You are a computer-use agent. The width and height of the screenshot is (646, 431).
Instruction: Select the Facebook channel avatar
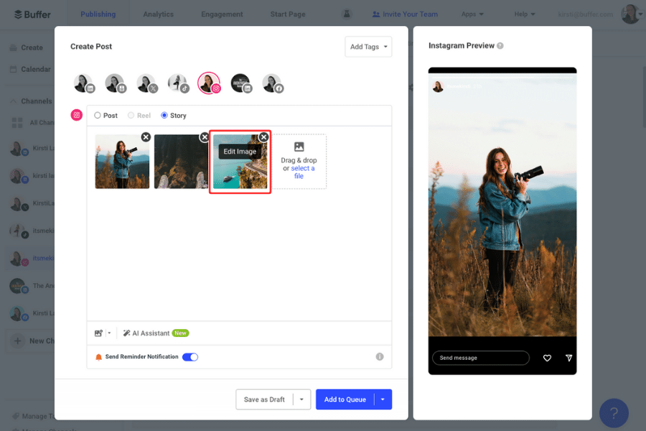(x=271, y=83)
